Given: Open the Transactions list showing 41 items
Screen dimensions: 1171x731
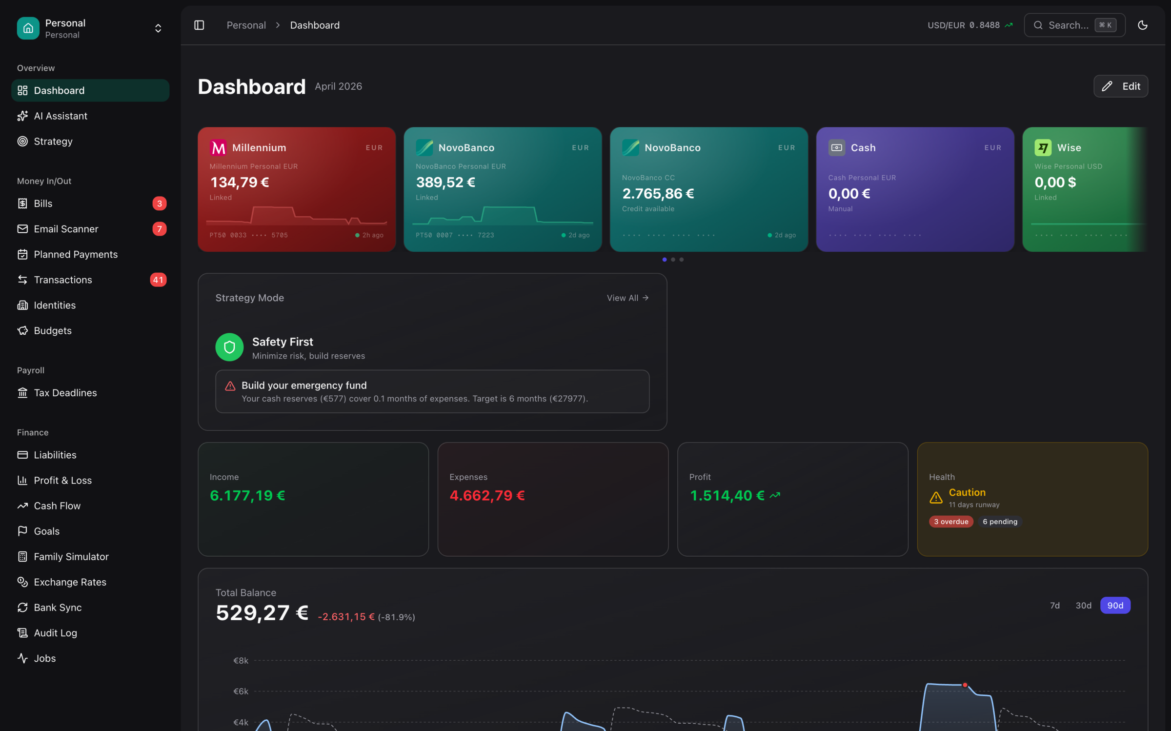Looking at the screenshot, I should pos(63,280).
